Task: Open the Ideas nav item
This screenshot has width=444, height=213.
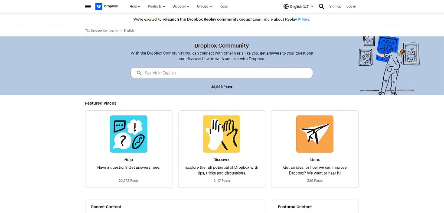Action: click(x=223, y=6)
